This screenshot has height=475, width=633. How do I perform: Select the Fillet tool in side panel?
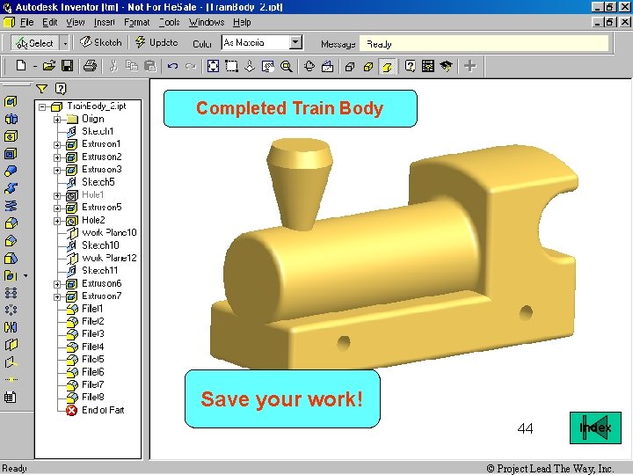(11, 223)
